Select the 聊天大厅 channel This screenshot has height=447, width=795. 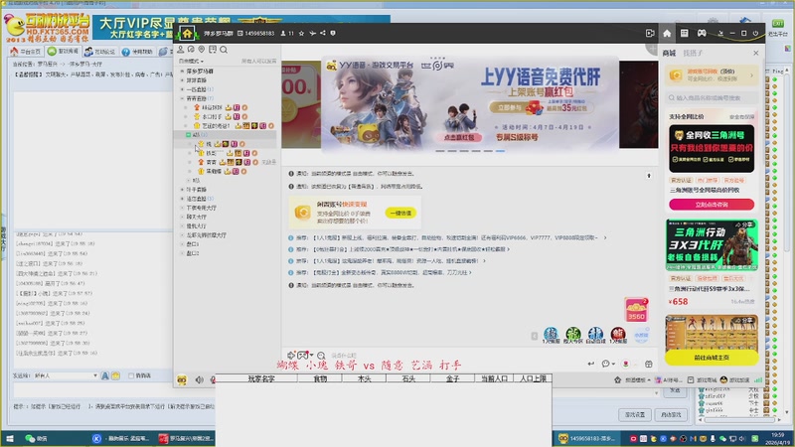click(x=196, y=217)
